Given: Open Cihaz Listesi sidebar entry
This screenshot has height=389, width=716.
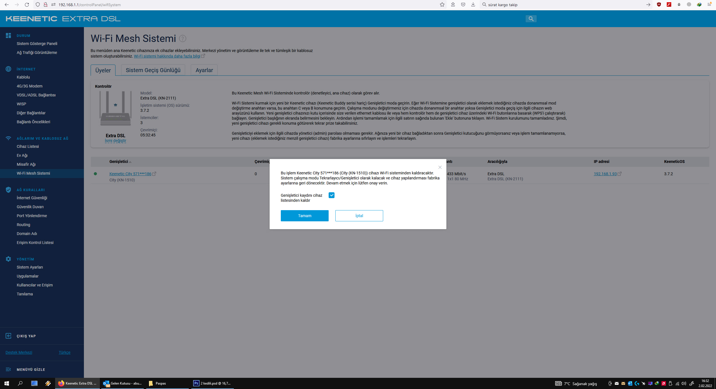Looking at the screenshot, I should click(x=28, y=146).
